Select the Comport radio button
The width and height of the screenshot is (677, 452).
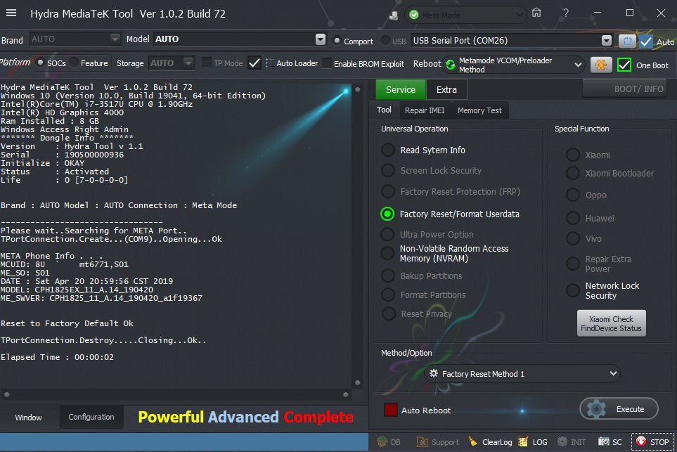[337, 41]
